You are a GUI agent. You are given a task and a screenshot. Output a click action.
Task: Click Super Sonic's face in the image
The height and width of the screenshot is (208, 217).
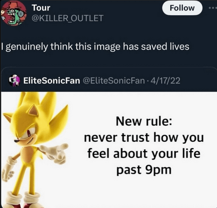pyautogui.click(x=29, y=132)
